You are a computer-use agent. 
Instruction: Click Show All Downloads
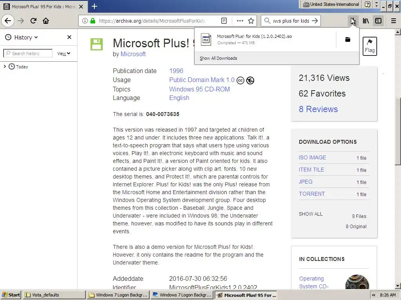point(219,58)
